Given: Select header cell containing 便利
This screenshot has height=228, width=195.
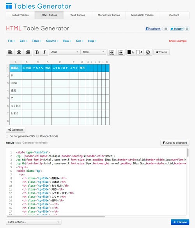Looking at the screenshot, I should coord(82,68).
